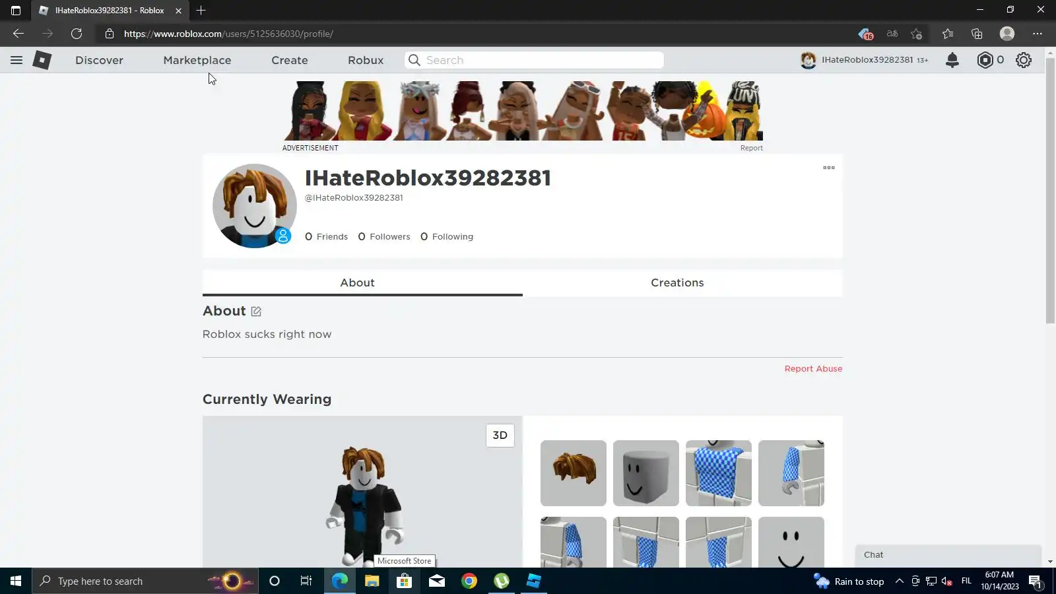The height and width of the screenshot is (594, 1056).
Task: Add this page to favorites
Action: coord(916,34)
